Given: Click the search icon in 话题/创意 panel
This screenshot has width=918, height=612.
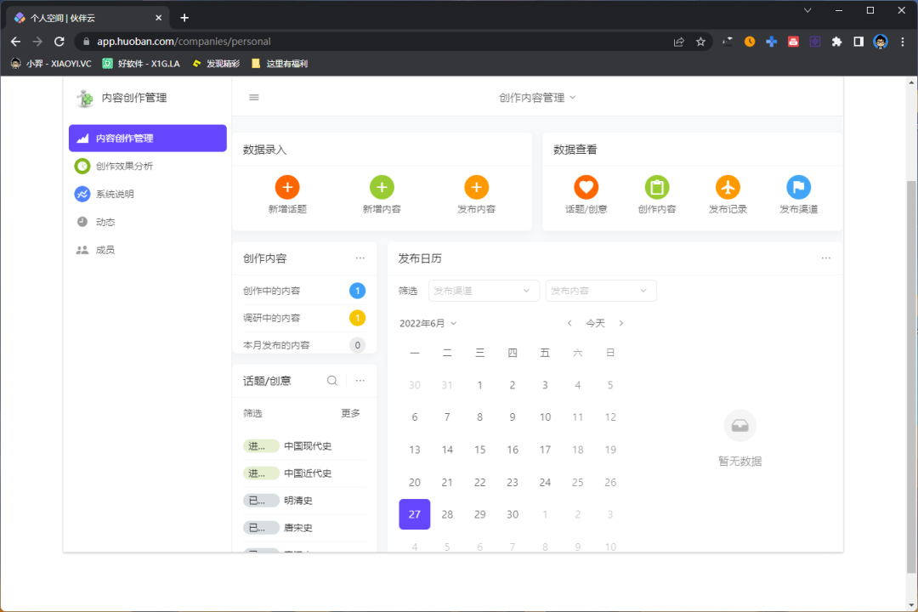Looking at the screenshot, I should pyautogui.click(x=331, y=380).
